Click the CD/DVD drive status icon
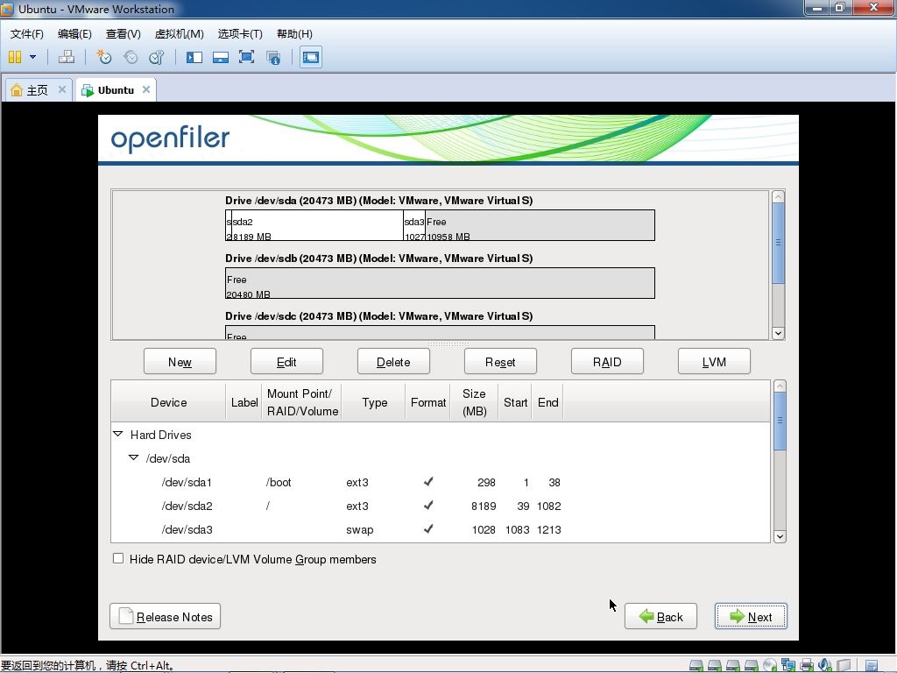The height and width of the screenshot is (673, 897). [x=769, y=665]
